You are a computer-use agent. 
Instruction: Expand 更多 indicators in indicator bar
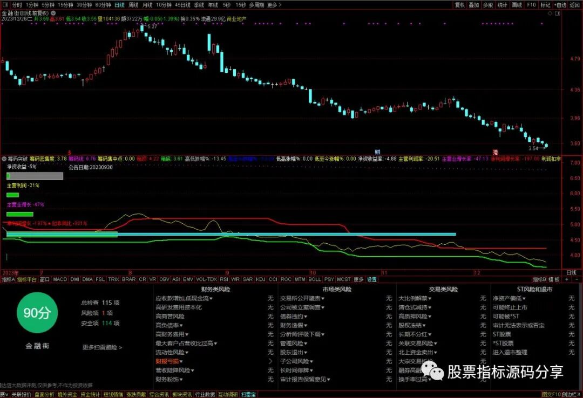pyautogui.click(x=358, y=279)
